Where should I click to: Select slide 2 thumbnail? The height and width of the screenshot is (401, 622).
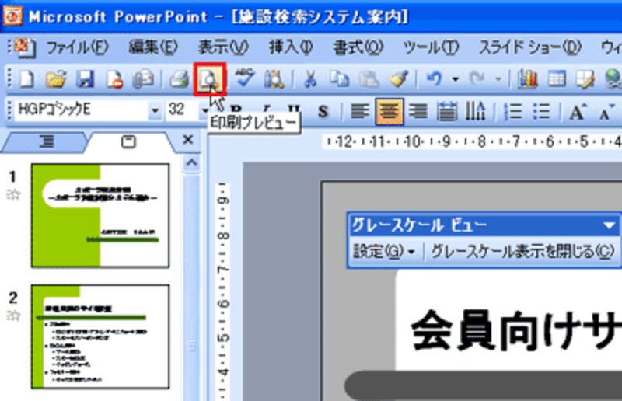coord(100,336)
